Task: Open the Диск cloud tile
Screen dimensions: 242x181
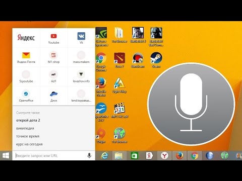Action: coord(53,96)
